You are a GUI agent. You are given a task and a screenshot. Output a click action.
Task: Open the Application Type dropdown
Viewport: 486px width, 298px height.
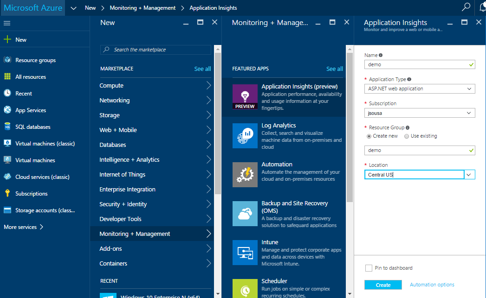click(x=420, y=89)
